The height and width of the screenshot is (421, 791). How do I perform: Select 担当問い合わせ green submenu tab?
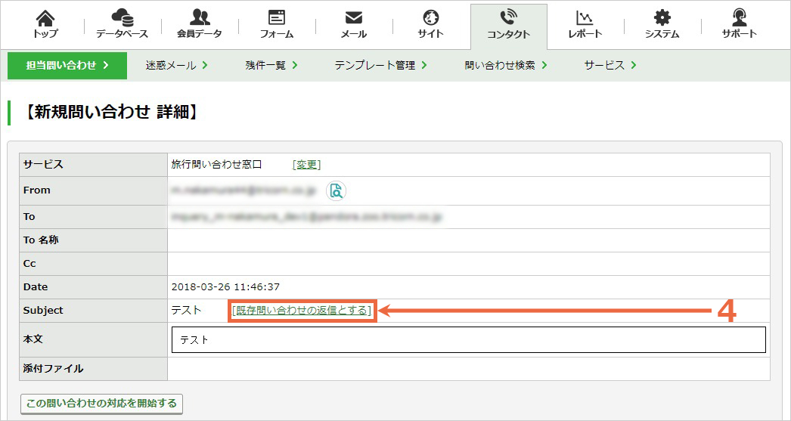coord(67,66)
